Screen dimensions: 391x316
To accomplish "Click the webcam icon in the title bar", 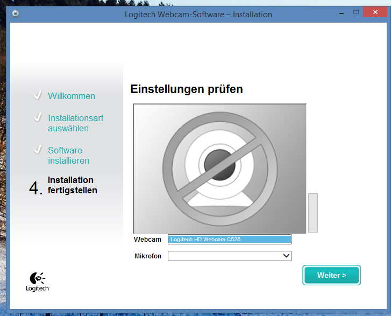I will (16, 14).
